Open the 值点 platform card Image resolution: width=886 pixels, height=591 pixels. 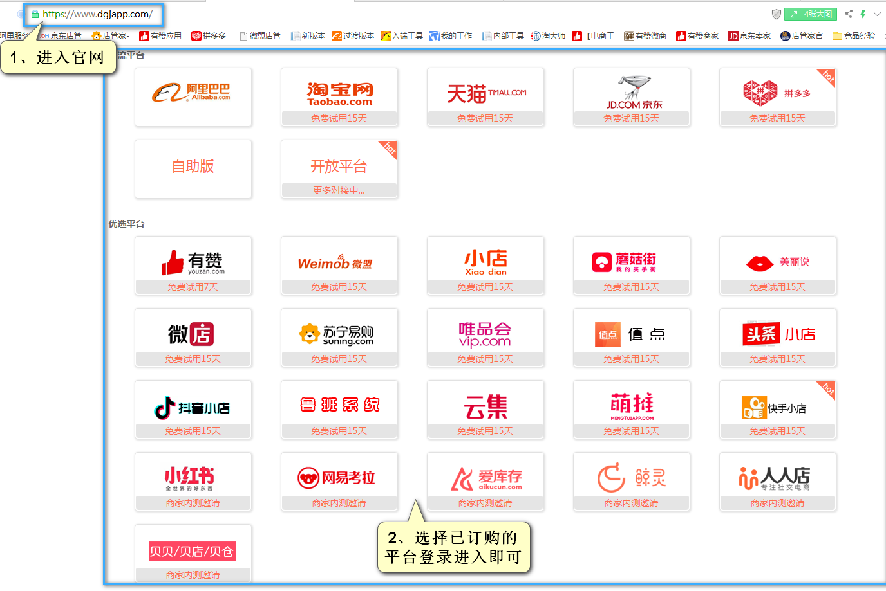(632, 338)
